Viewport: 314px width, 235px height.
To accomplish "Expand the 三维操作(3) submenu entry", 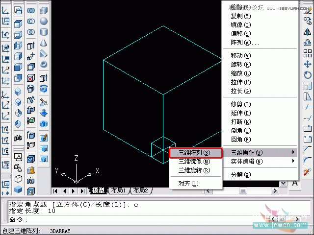I will 260,153.
